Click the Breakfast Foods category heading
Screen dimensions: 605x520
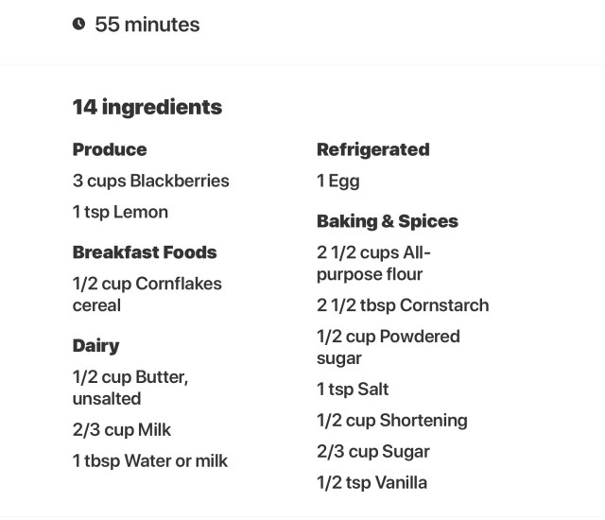[145, 252]
